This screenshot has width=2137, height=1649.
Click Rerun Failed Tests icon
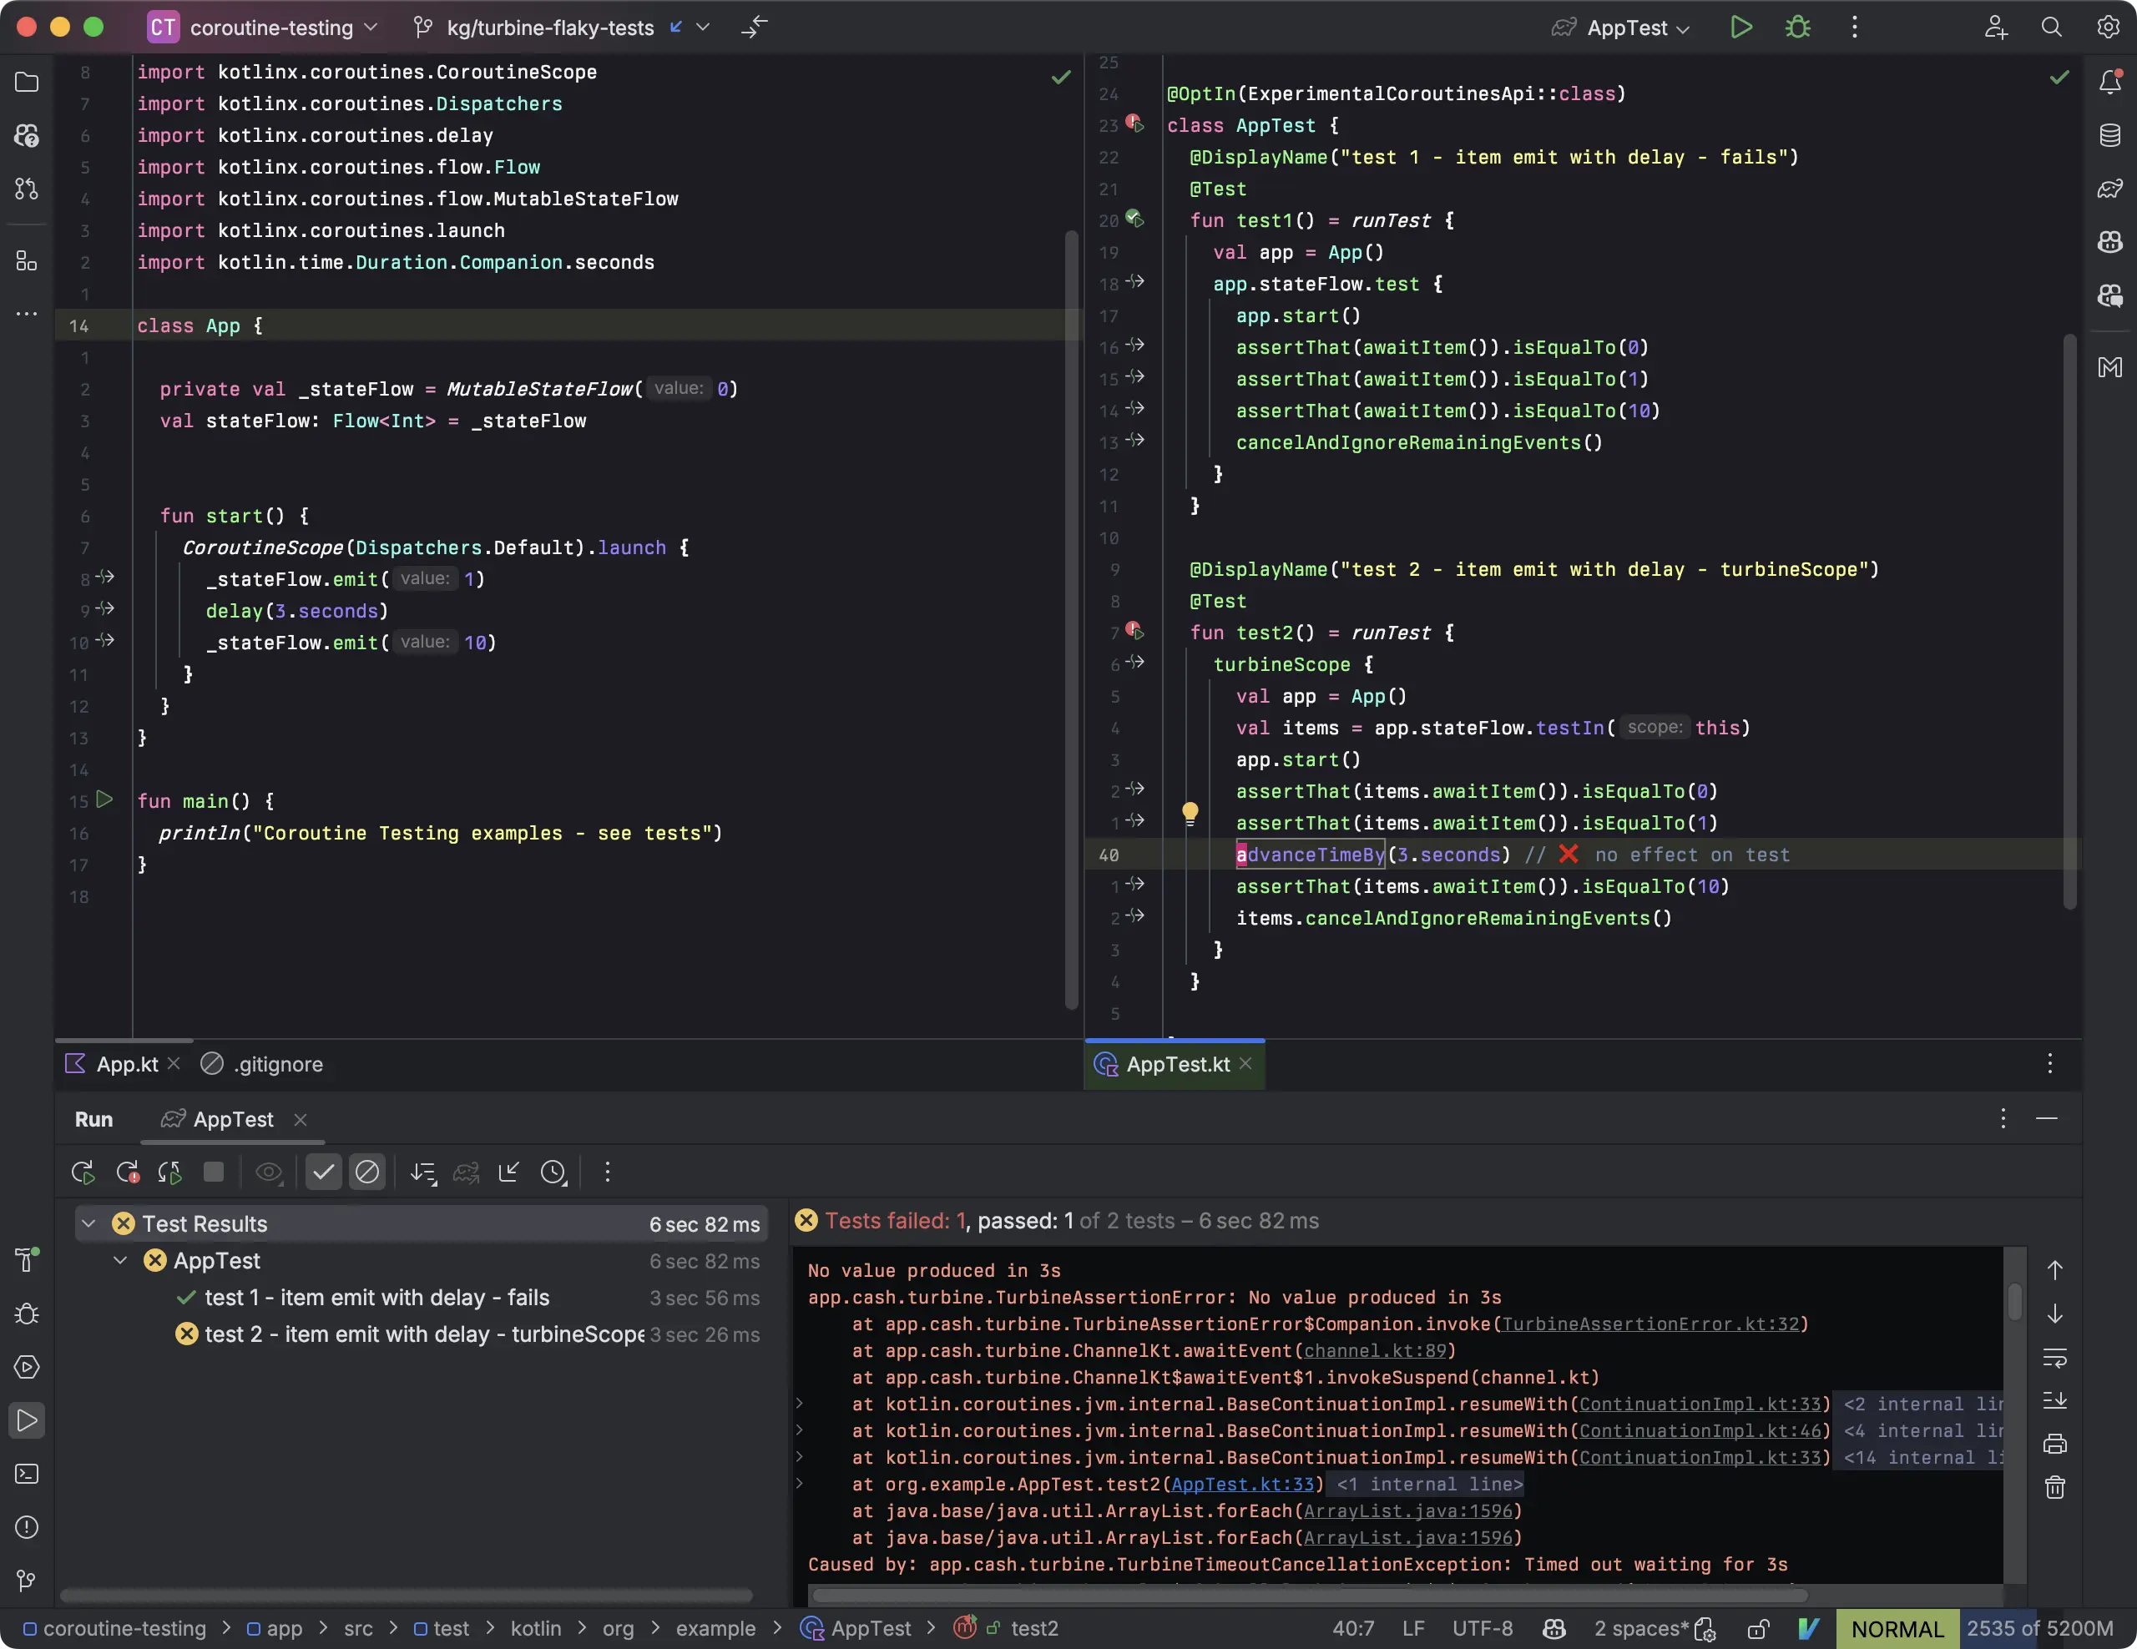point(127,1172)
